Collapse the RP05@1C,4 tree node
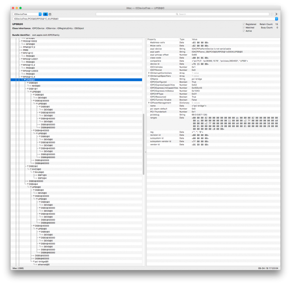This screenshot has height=285, width=291. click(22, 77)
